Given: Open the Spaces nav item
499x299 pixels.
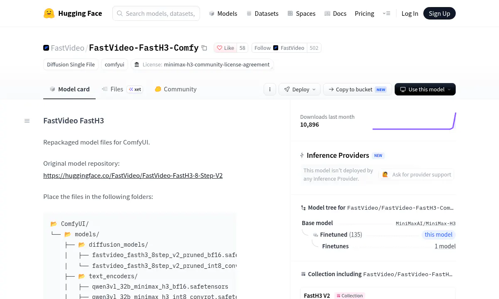Looking at the screenshot, I should pos(301,13).
